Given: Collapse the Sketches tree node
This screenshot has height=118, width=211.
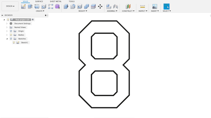Looking at the screenshot, I should tap(7, 39).
